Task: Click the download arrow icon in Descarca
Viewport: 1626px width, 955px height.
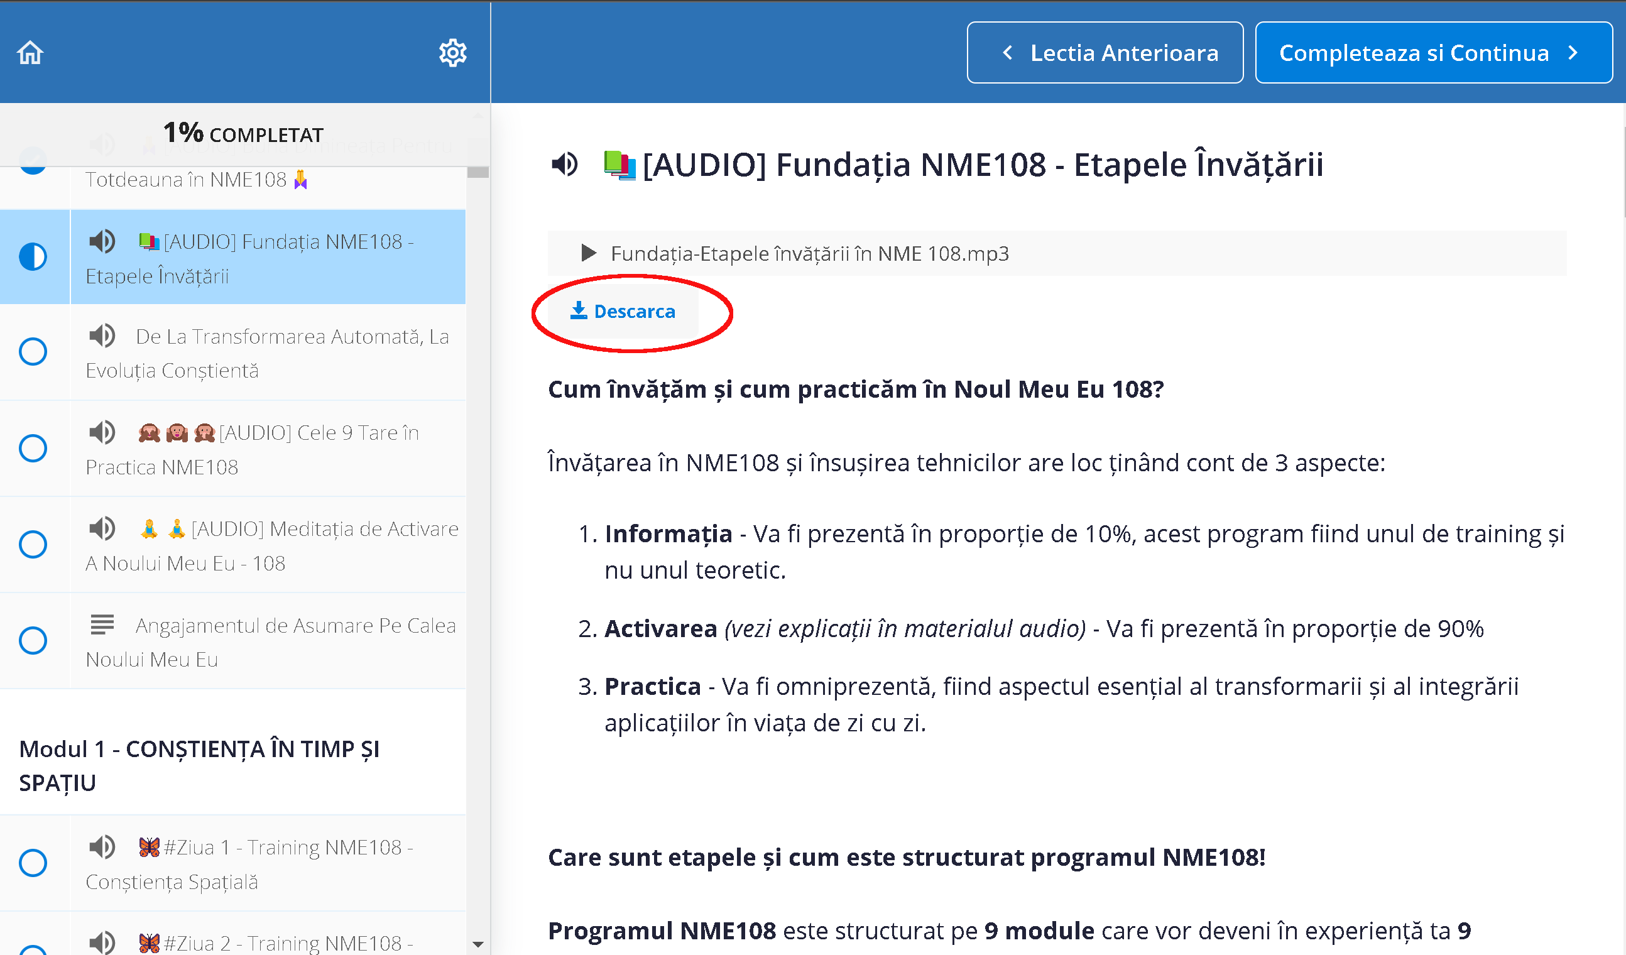Action: 579,310
